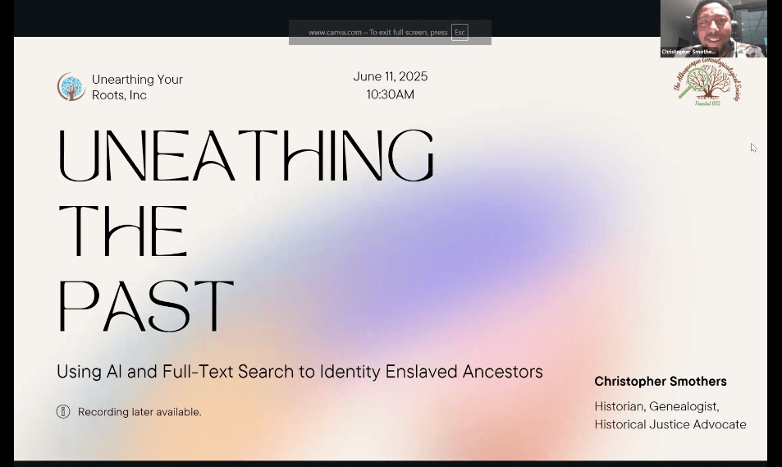The width and height of the screenshot is (782, 467).
Task: Click the word 'THE' in the title
Action: click(122, 231)
